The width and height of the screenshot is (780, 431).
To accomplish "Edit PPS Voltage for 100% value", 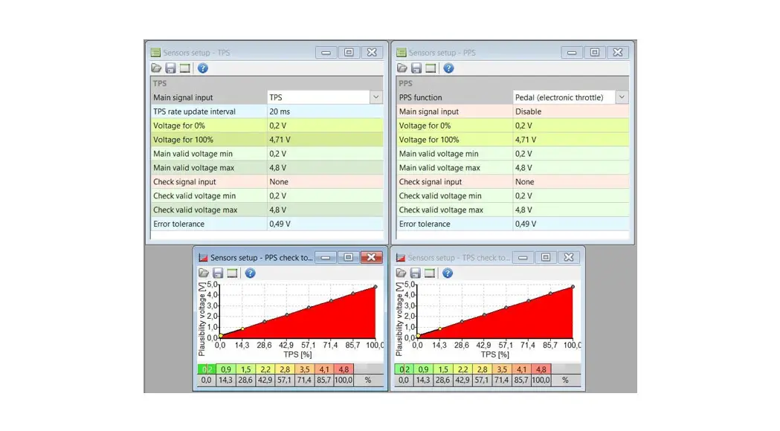I will point(571,140).
